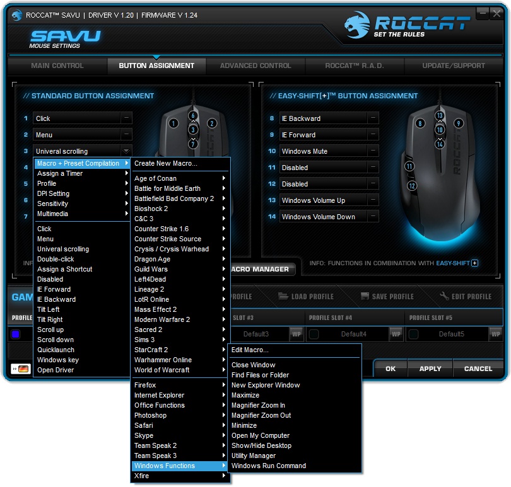Click the WP button for Default3 profile
The width and height of the screenshot is (511, 487).
297,334
